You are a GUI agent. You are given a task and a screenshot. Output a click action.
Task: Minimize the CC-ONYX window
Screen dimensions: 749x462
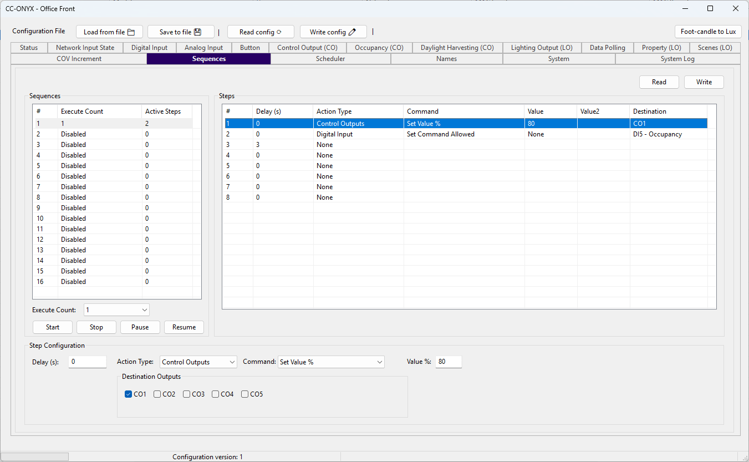685,8
